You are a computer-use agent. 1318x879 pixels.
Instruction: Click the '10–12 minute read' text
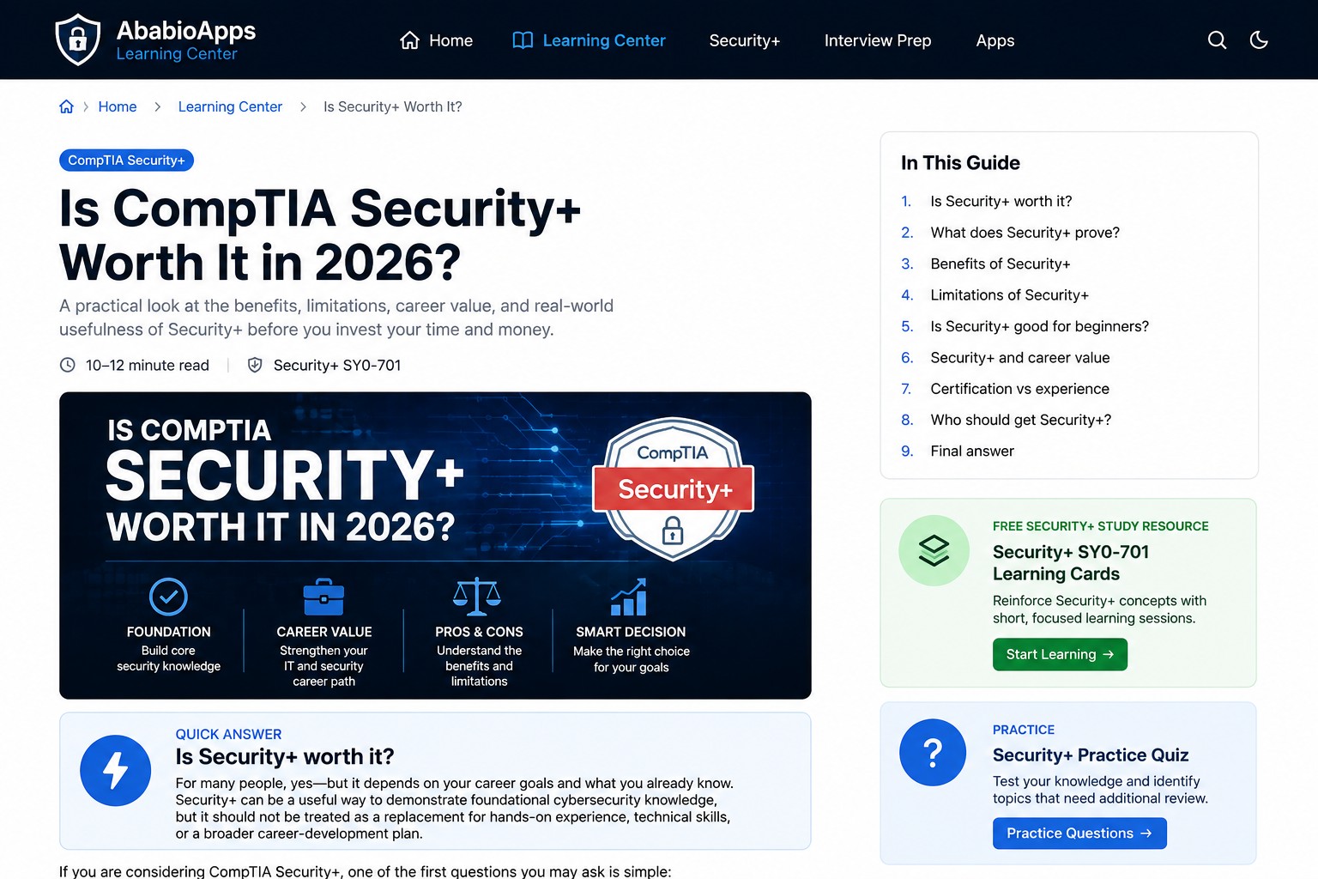point(148,366)
